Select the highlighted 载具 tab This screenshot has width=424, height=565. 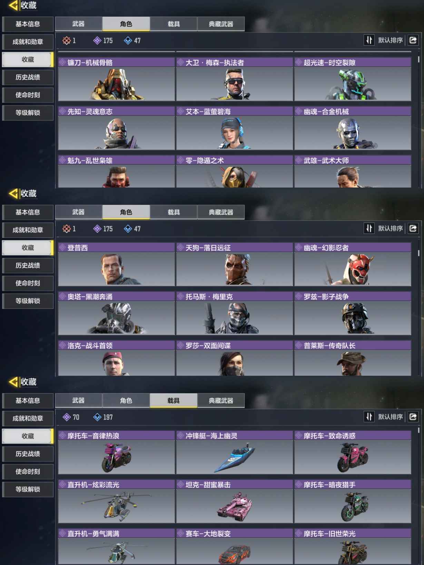174,400
